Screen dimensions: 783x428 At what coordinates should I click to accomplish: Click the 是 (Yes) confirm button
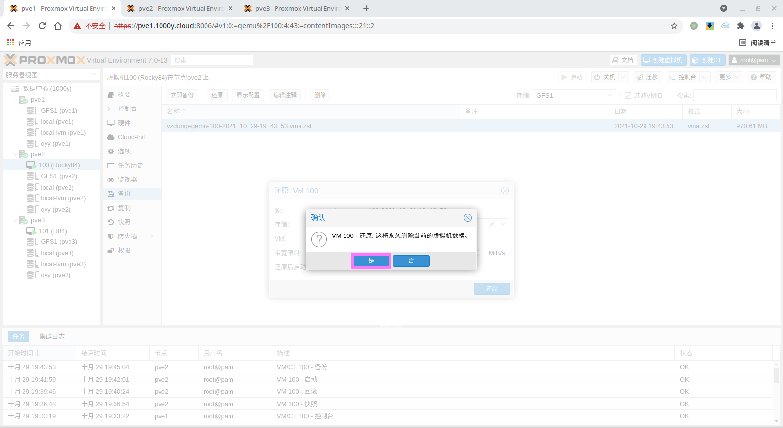[371, 261]
